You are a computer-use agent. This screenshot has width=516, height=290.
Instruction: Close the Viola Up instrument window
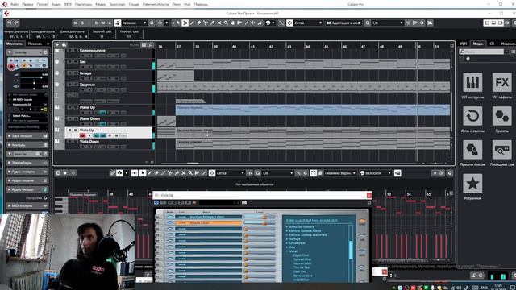point(369,195)
